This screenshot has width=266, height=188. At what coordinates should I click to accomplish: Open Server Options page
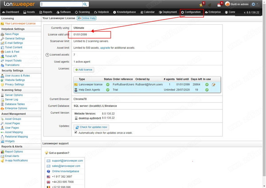click(14, 95)
